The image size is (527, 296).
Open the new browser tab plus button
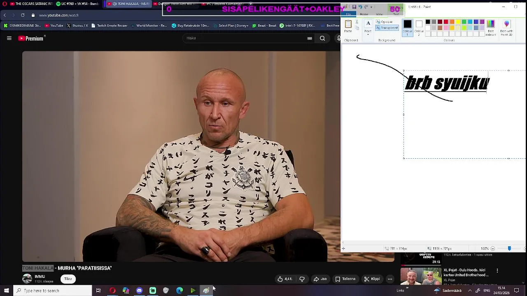pos(251,4)
